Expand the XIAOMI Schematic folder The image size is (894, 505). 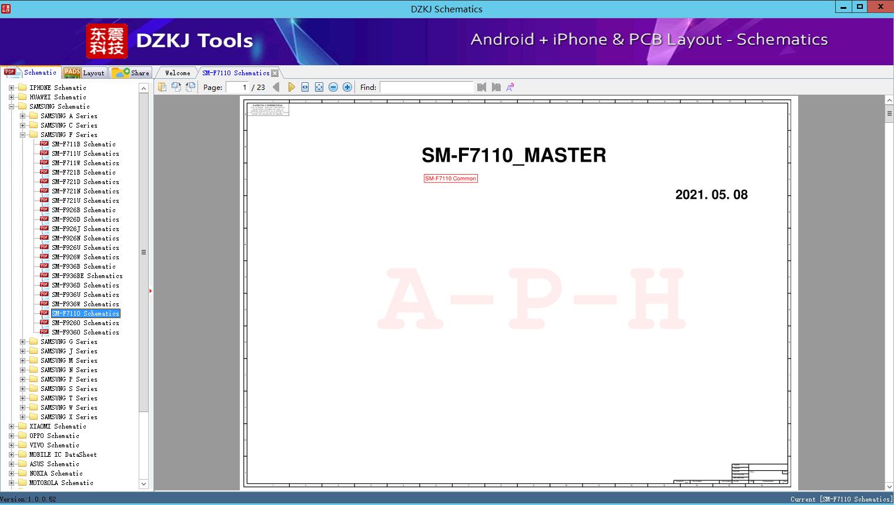11,426
